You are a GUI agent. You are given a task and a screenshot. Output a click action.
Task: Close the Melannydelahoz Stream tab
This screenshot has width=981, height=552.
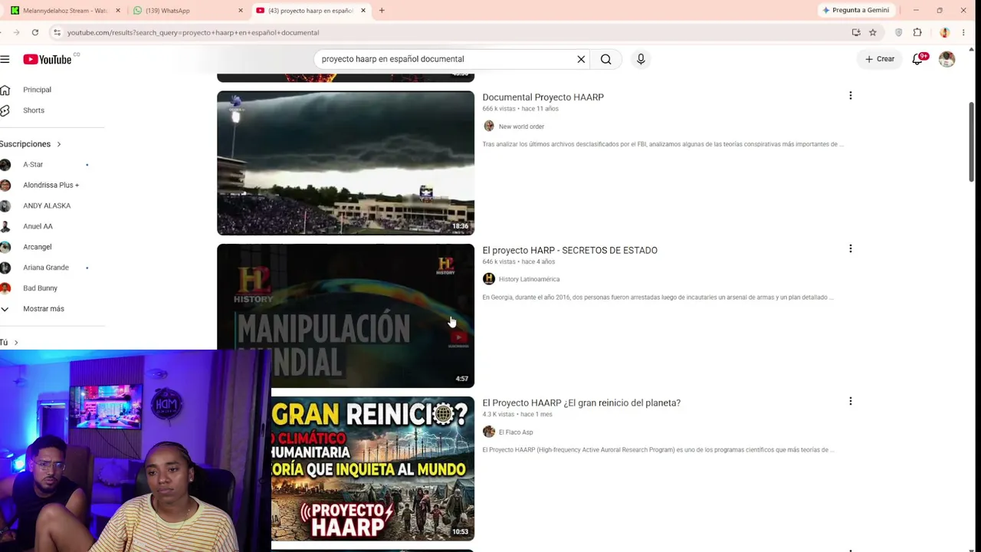click(118, 11)
